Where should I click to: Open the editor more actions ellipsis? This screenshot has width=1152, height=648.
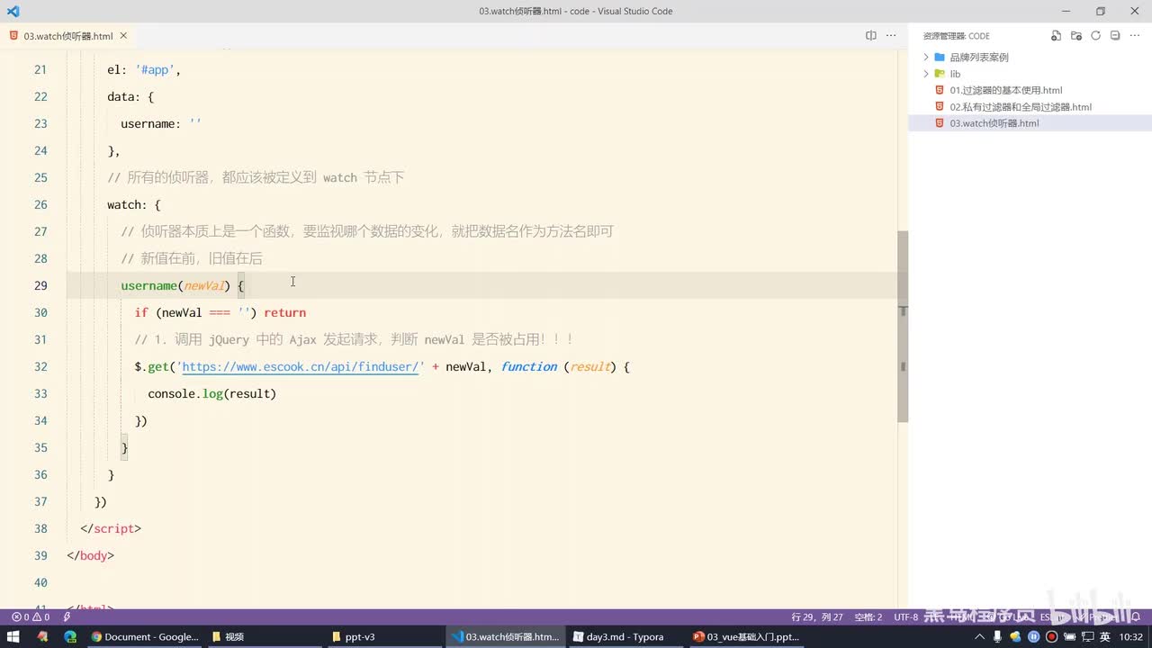tap(891, 36)
